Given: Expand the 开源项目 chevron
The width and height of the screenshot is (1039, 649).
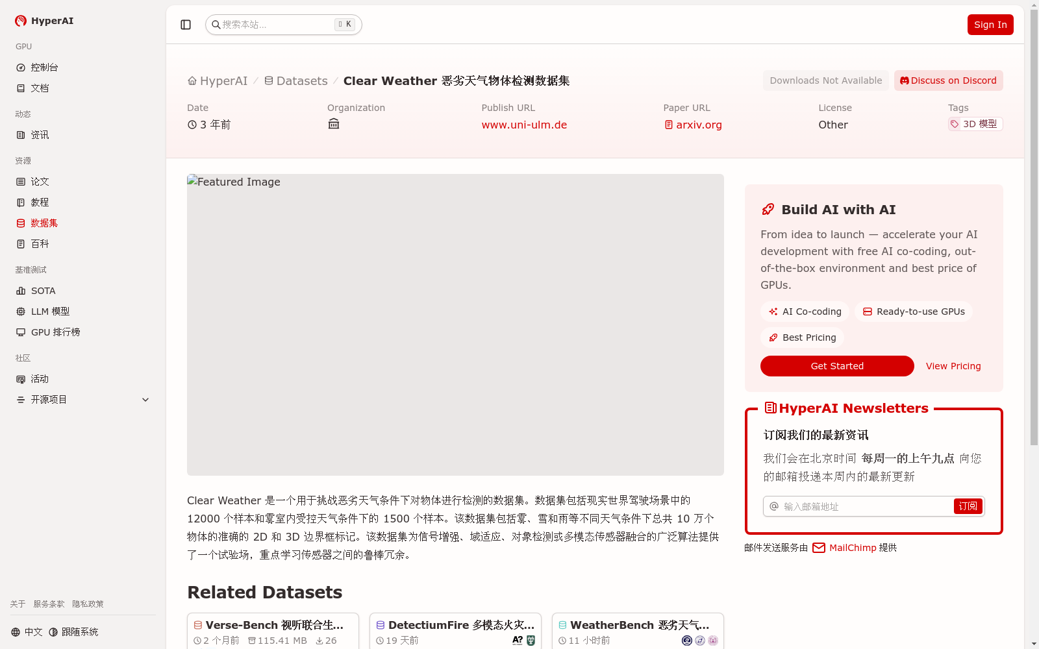Looking at the screenshot, I should point(145,400).
